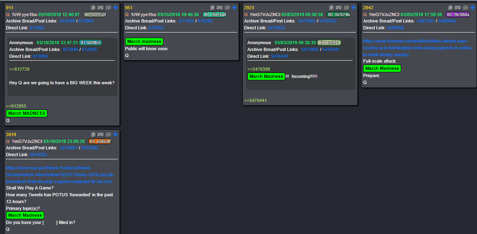Click post number 911
The height and width of the screenshot is (234, 477).
(x=10, y=8)
